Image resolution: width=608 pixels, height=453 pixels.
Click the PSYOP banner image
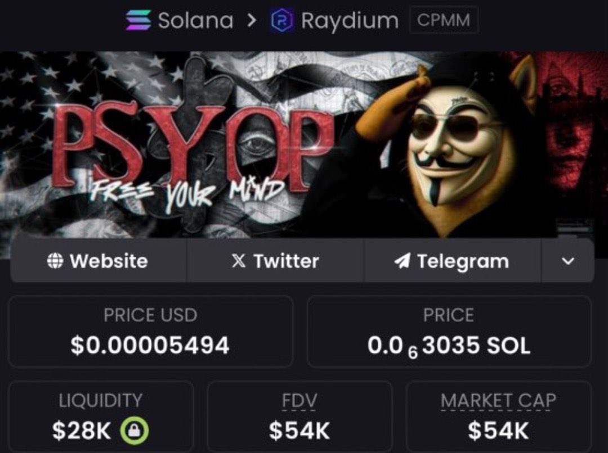pos(304,145)
